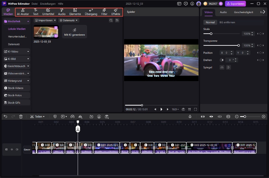Switch to the Geschwindigkeit tab

pyautogui.click(x=243, y=12)
